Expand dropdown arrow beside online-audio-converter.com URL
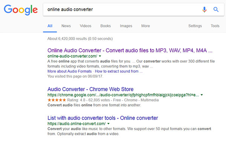 click(x=100, y=56)
